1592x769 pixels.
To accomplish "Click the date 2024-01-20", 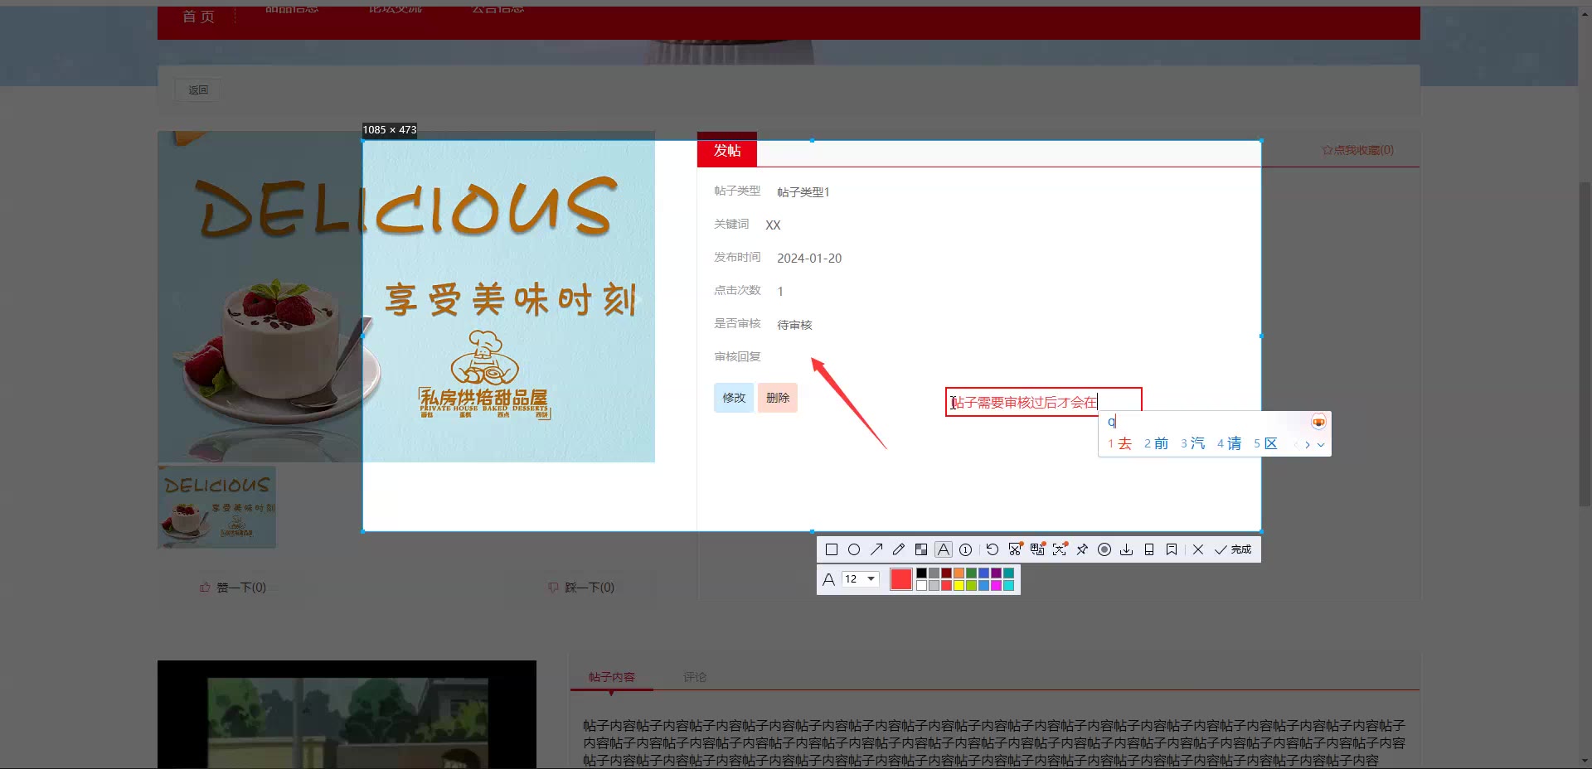I will point(809,258).
